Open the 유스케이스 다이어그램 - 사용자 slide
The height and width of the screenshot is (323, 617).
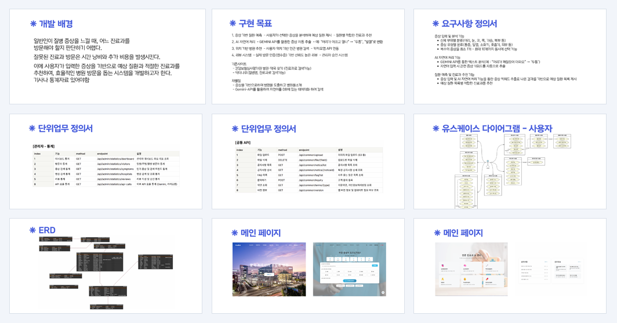[510, 161]
